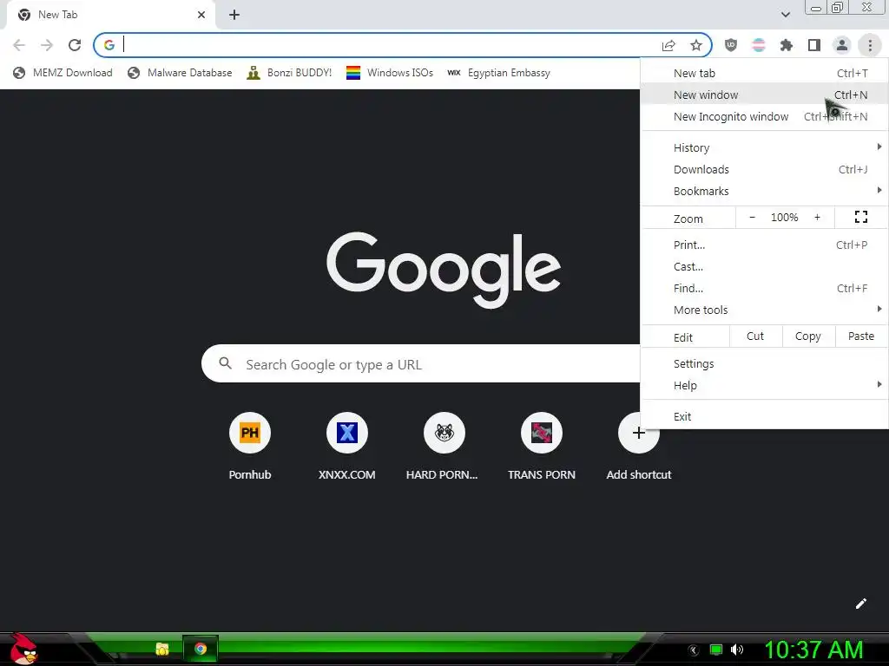Select New tab menu item
This screenshot has height=666, width=889.
(764, 73)
